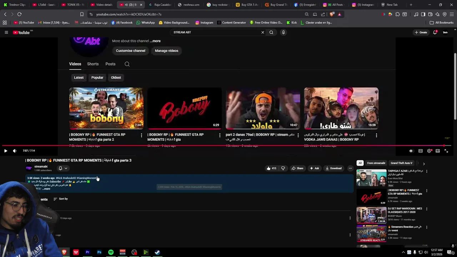Switch to theater mode view

(438, 151)
